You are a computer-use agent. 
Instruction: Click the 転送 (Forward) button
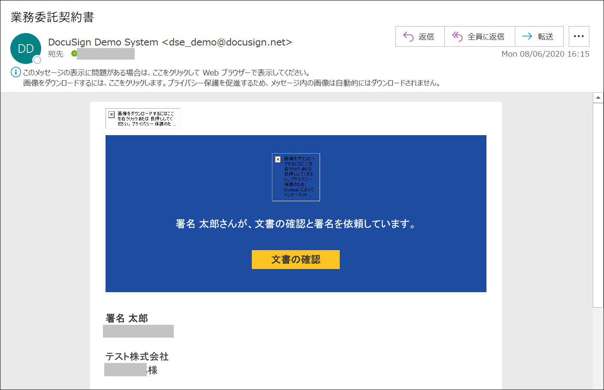[x=539, y=36]
